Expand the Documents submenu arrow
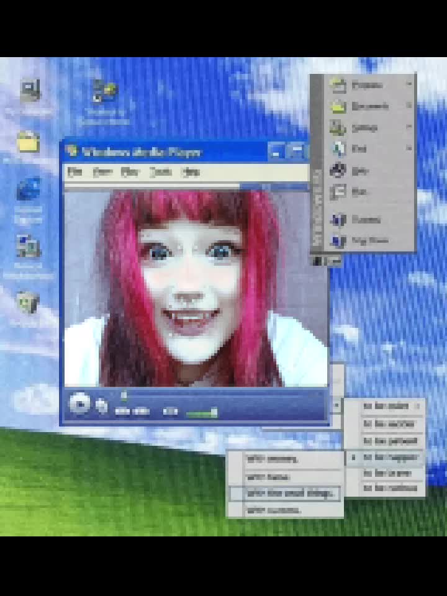447x596 pixels. (x=409, y=105)
